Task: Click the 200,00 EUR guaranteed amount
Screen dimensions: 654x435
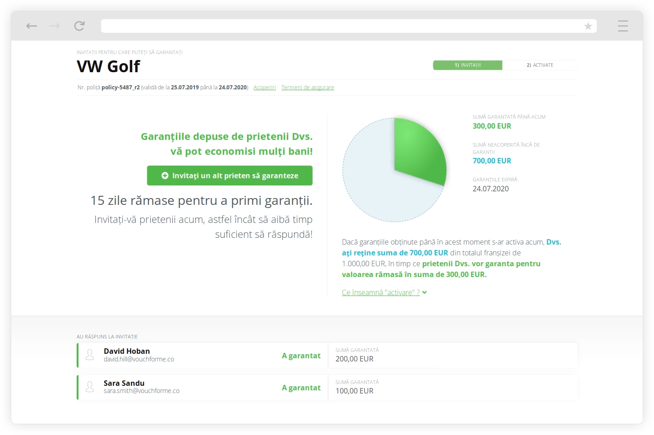Action: (355, 359)
